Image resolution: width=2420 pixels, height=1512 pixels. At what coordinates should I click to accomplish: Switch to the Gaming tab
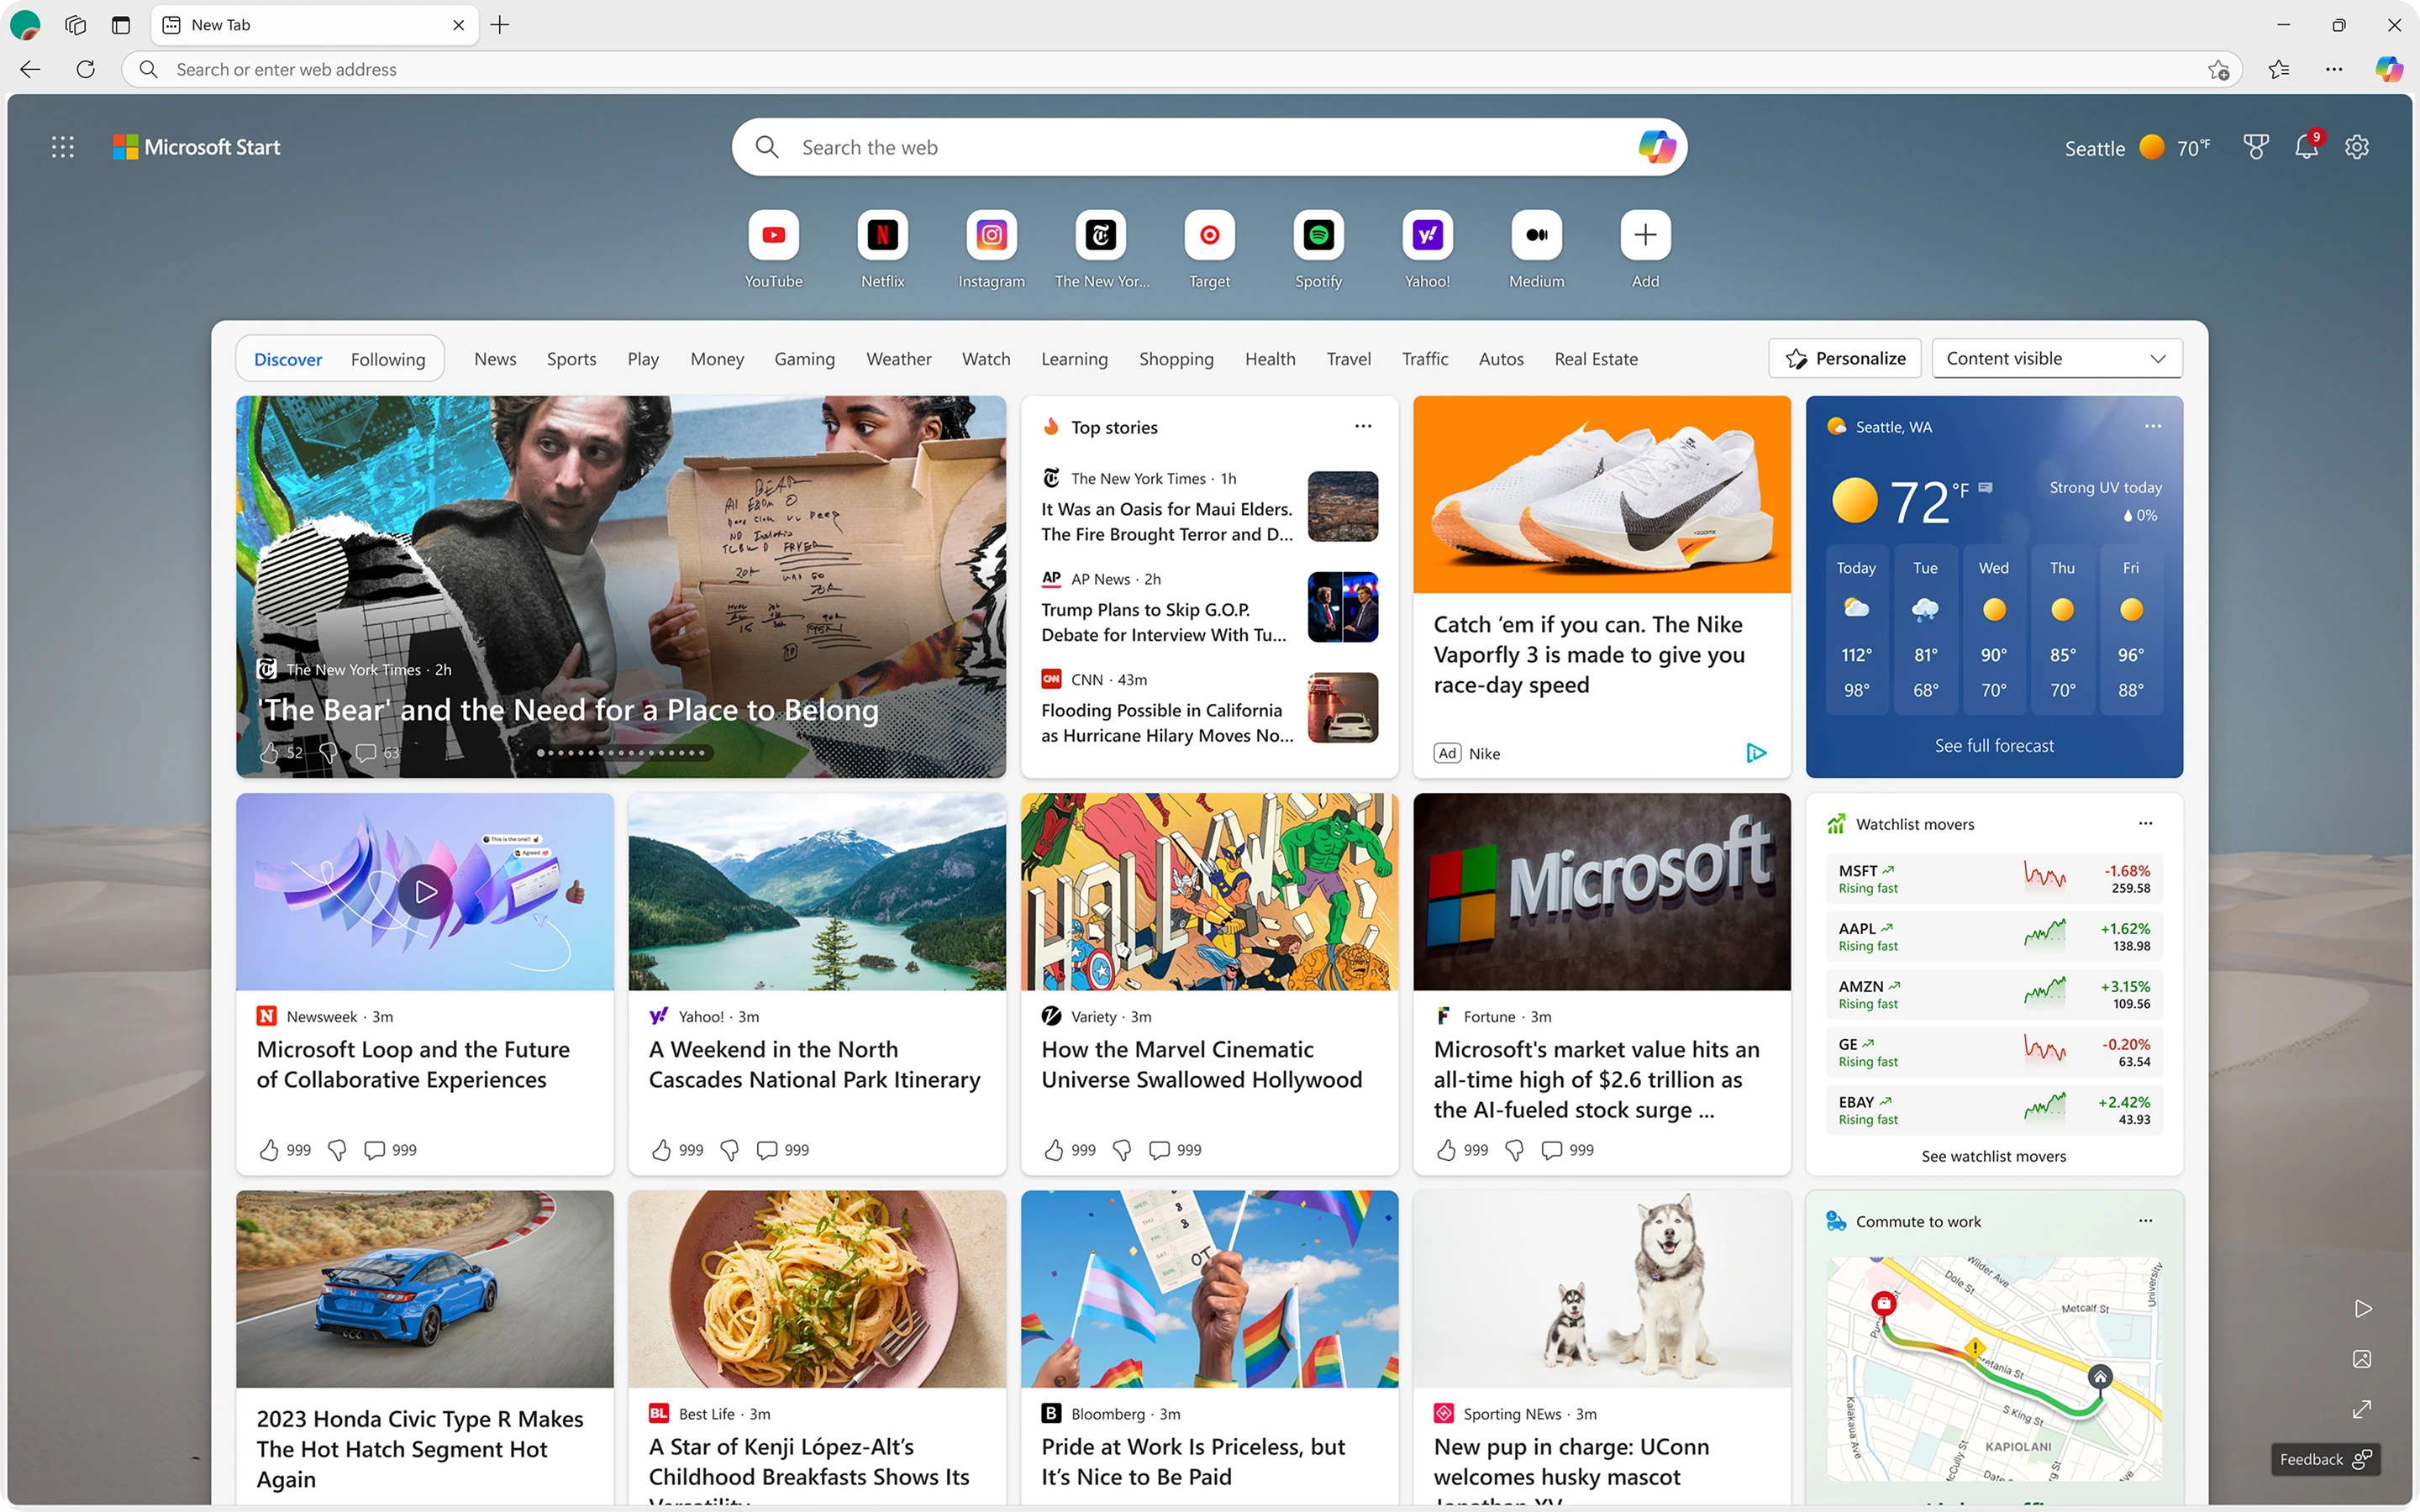pos(804,359)
